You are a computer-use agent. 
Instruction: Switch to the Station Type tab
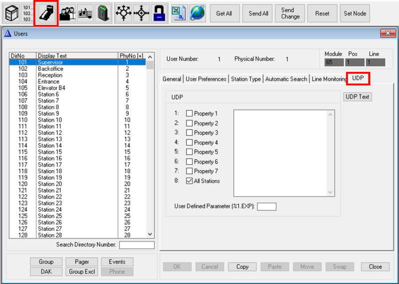(246, 79)
